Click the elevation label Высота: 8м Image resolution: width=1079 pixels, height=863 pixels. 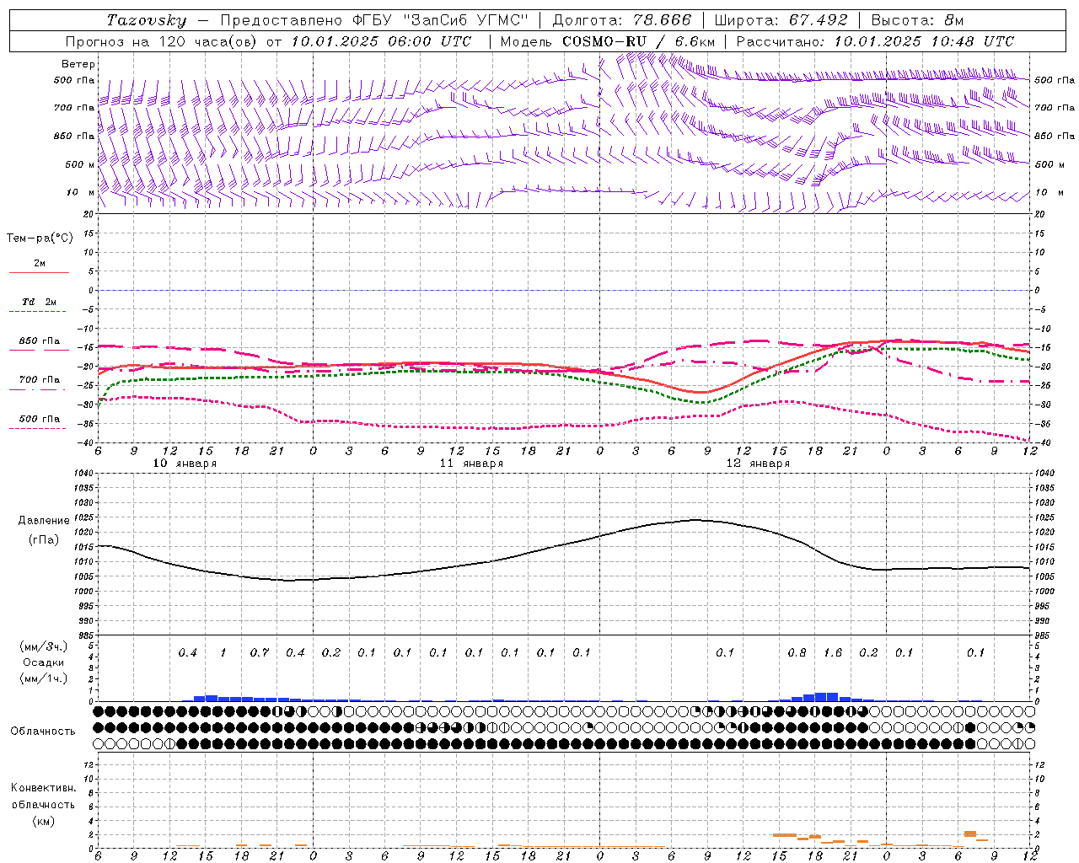[917, 20]
